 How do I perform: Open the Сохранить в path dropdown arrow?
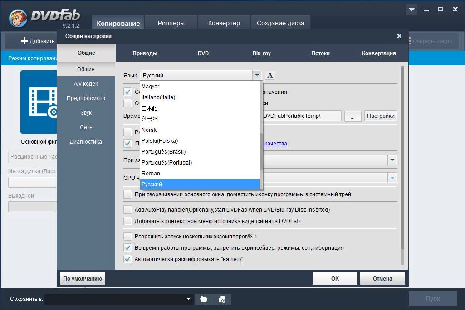[188, 299]
